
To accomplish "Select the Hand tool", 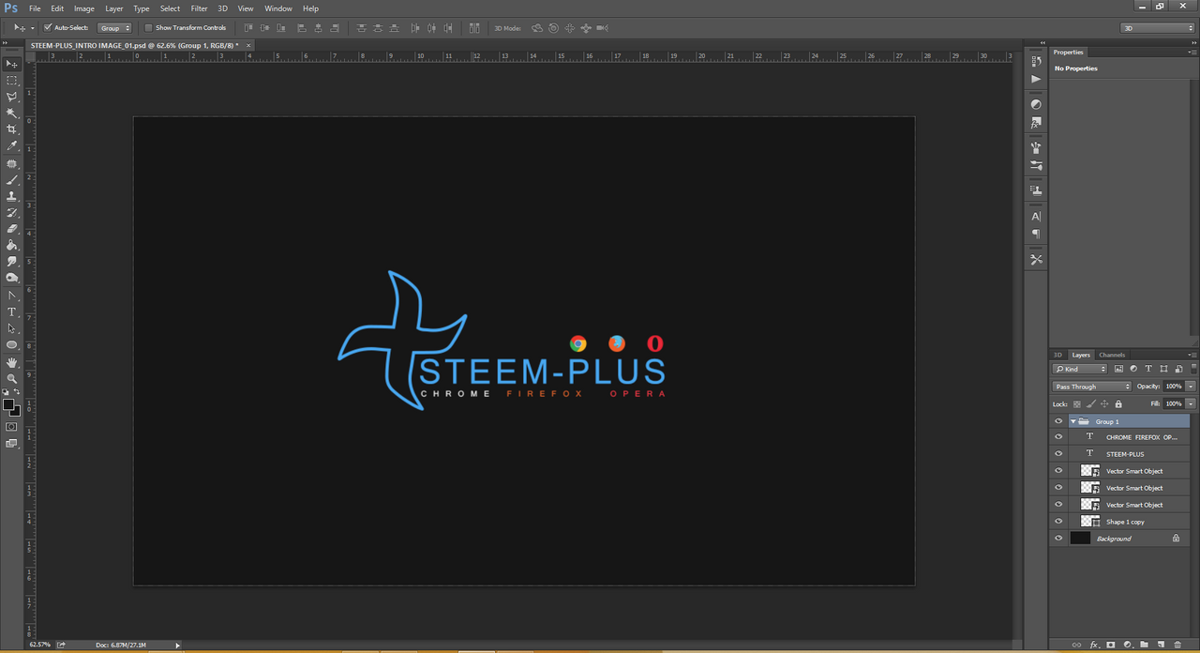I will coord(12,362).
